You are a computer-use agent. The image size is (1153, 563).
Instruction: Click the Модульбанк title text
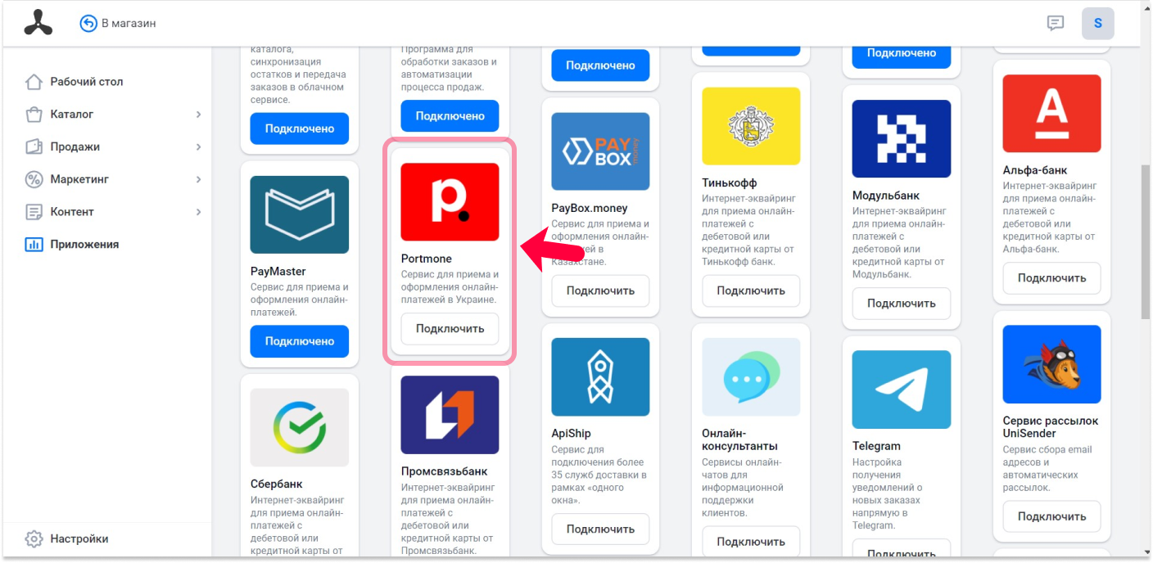coord(886,196)
